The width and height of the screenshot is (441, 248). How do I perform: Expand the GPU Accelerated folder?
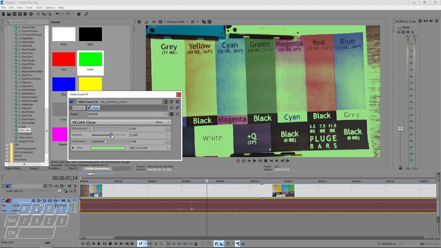[x=7, y=152]
